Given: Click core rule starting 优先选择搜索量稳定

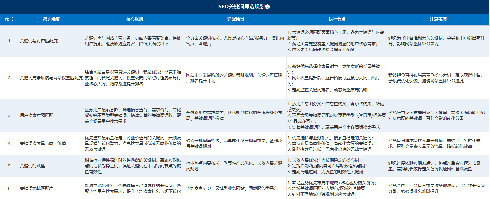Looking at the screenshot, I should [135, 143].
